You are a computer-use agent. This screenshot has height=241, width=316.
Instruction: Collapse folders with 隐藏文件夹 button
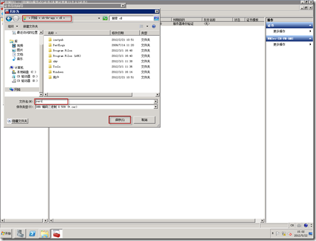coord(18,121)
